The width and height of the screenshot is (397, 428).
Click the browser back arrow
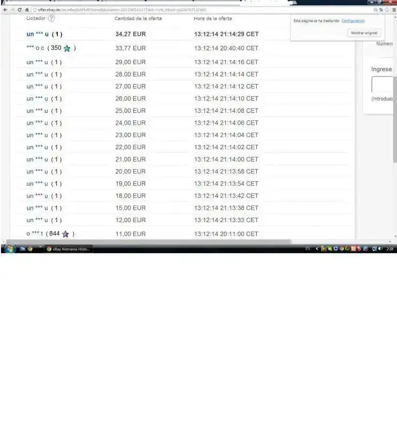click(5, 10)
